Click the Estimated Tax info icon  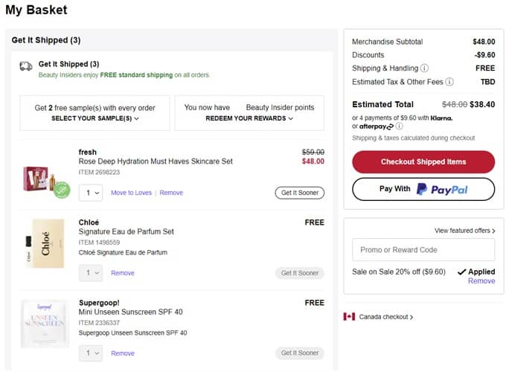click(x=449, y=82)
